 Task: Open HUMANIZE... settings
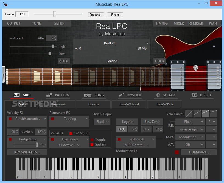point(199,152)
